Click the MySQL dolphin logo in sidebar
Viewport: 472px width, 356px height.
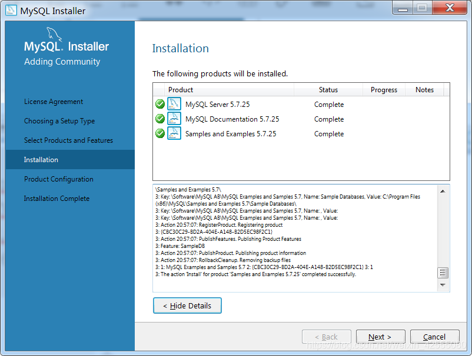[x=54, y=34]
